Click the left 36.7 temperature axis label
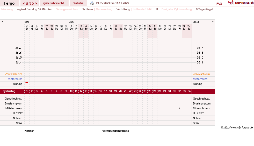Screen dimensions: 254x146 click(x=18, y=48)
